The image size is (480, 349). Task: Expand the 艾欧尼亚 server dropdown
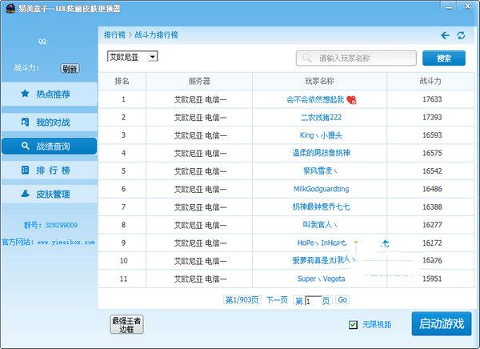[133, 57]
